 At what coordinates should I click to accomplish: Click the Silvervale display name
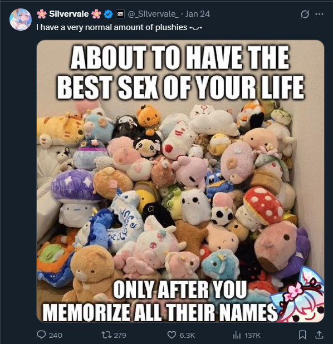point(69,14)
